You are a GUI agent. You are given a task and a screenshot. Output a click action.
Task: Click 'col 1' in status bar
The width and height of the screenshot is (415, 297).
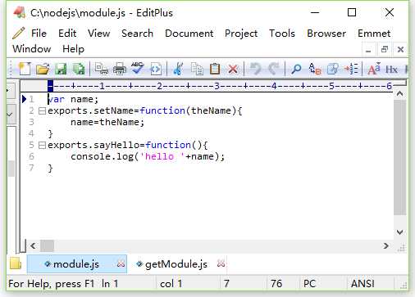coord(171,284)
